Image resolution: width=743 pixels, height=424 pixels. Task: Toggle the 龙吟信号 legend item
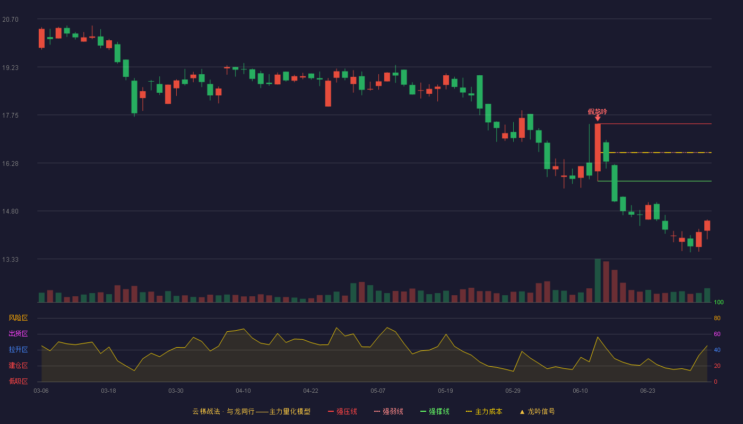[537, 411]
